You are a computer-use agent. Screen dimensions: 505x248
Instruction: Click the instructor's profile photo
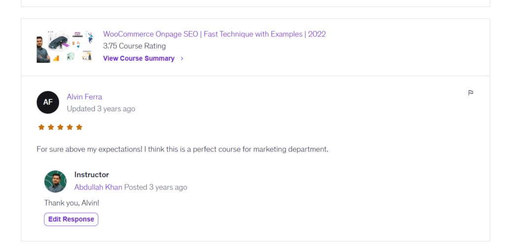tap(55, 181)
